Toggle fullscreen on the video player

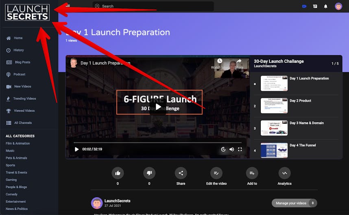(x=240, y=149)
